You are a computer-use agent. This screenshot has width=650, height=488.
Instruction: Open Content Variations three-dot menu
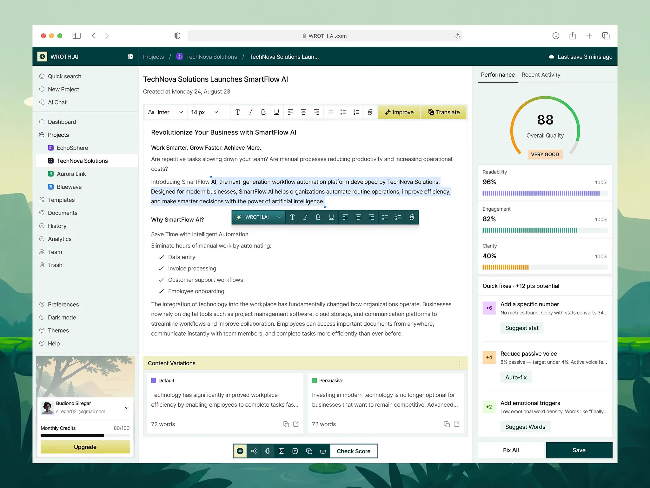pyautogui.click(x=460, y=363)
